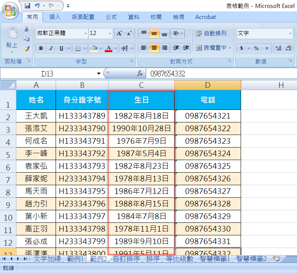This screenshot has height=273, width=297.
Task: Toggle bold formatting
Action: click(x=41, y=48)
